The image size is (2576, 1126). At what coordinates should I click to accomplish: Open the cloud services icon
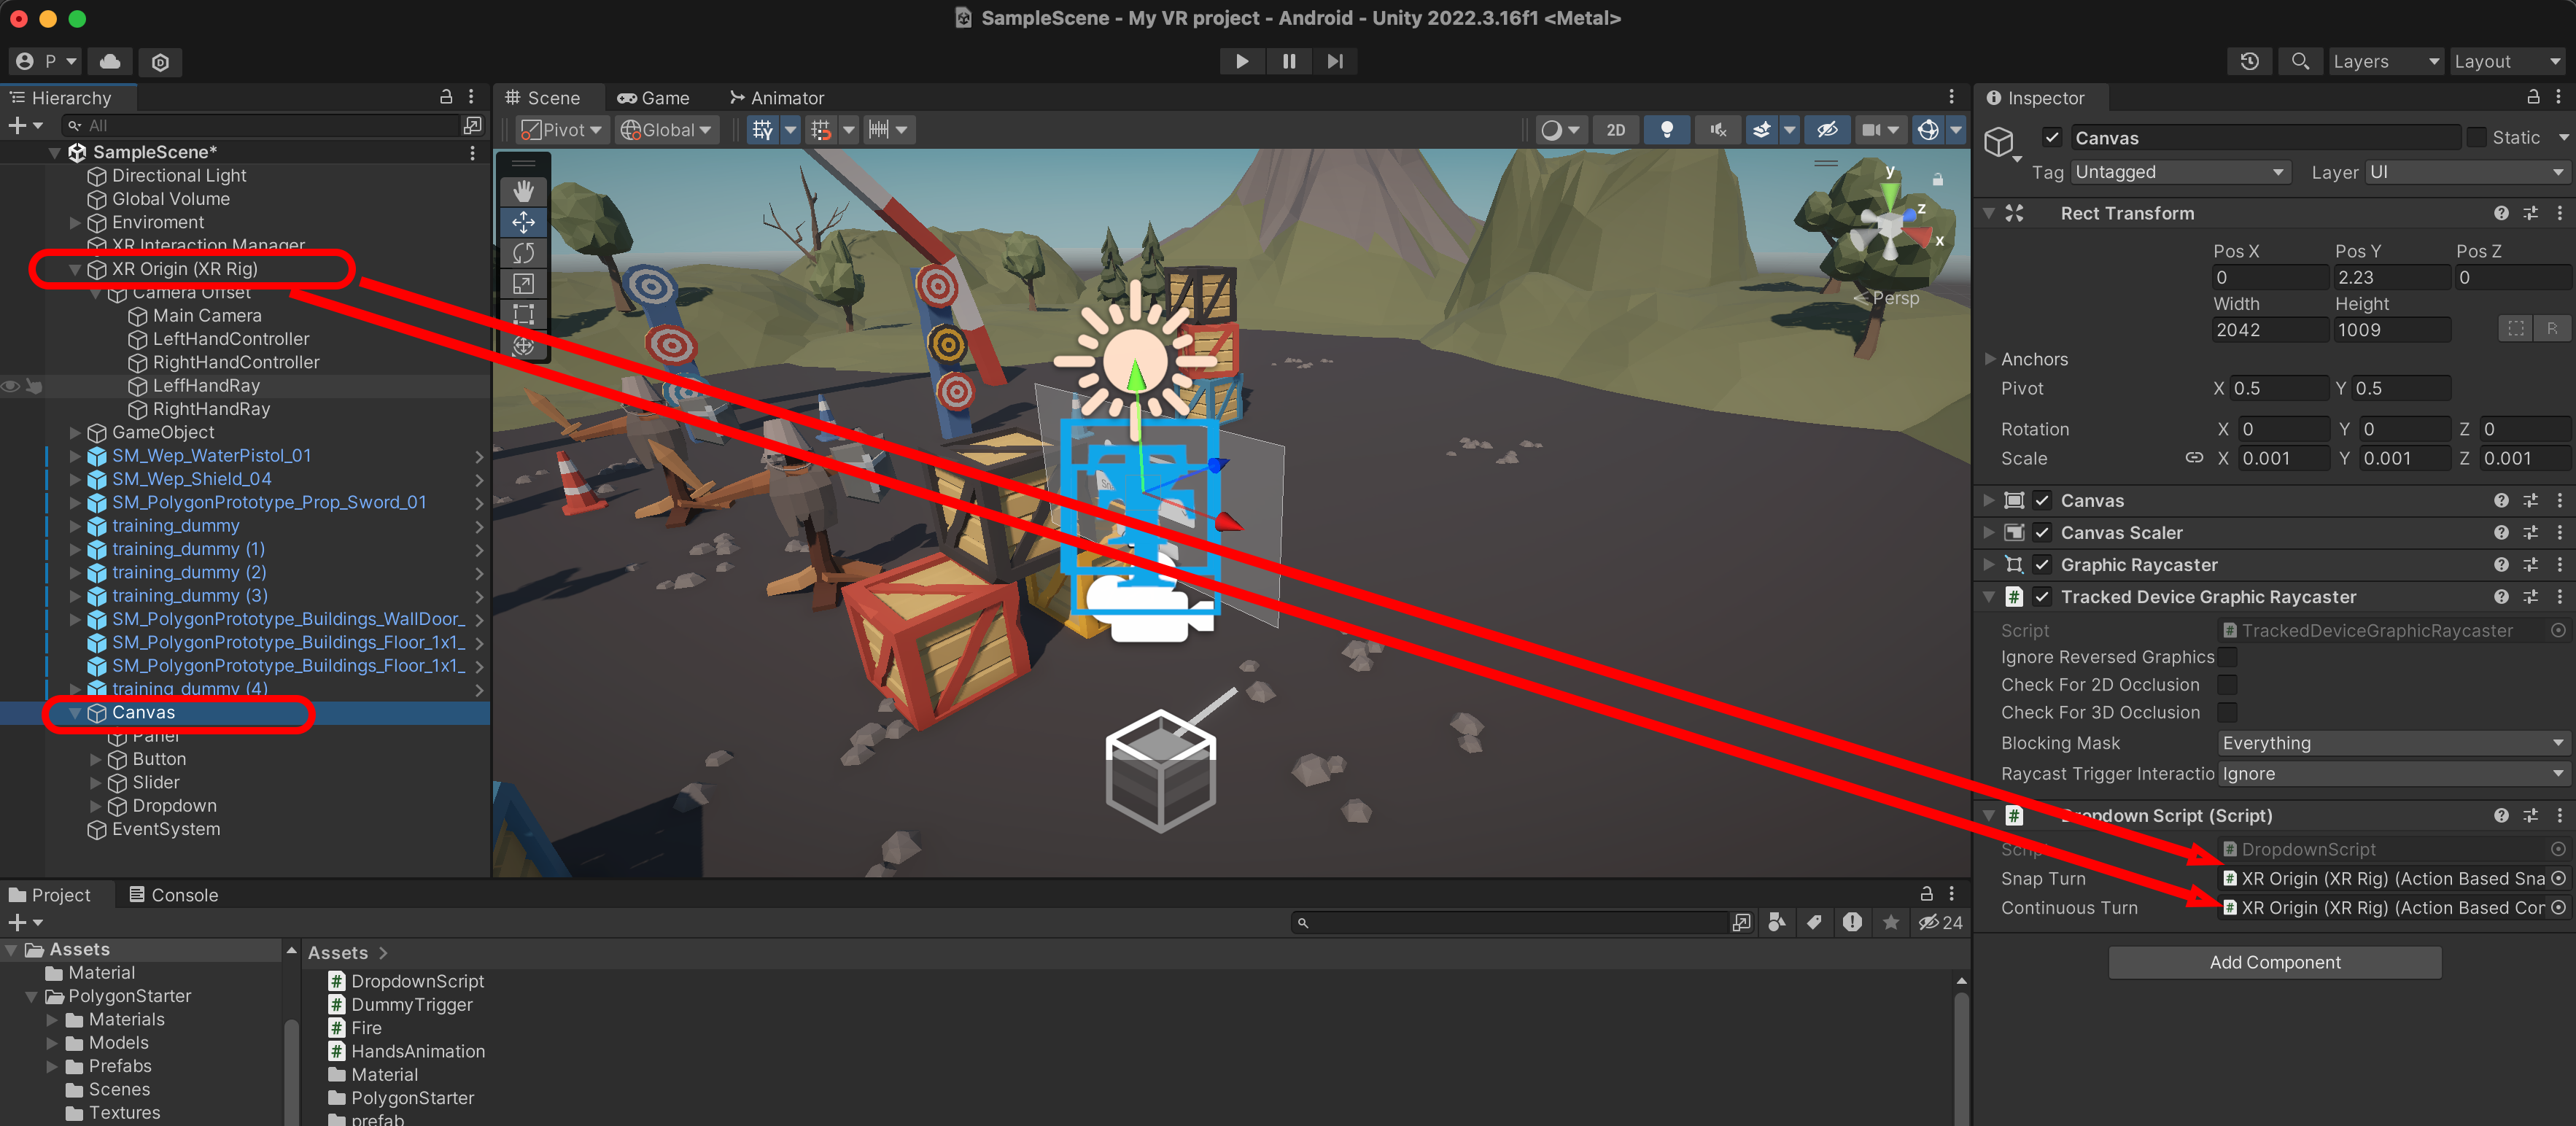click(110, 61)
